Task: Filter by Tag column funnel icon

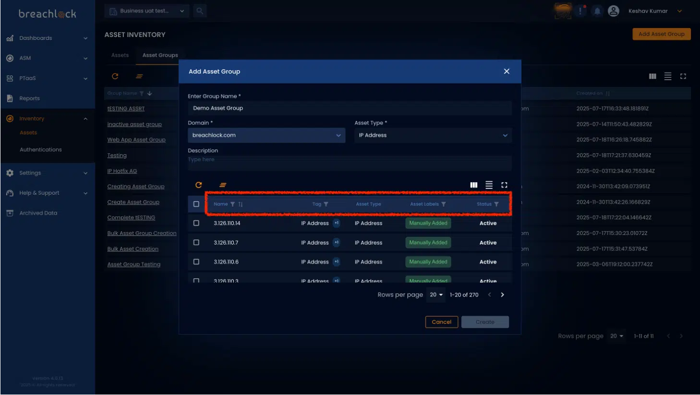Action: 326,204
